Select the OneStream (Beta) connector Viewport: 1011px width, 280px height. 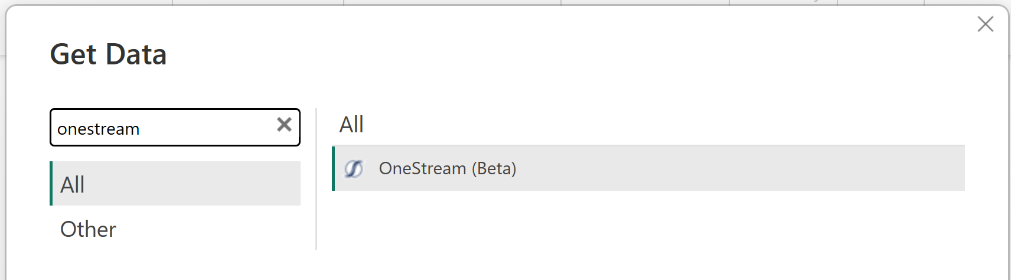(447, 169)
